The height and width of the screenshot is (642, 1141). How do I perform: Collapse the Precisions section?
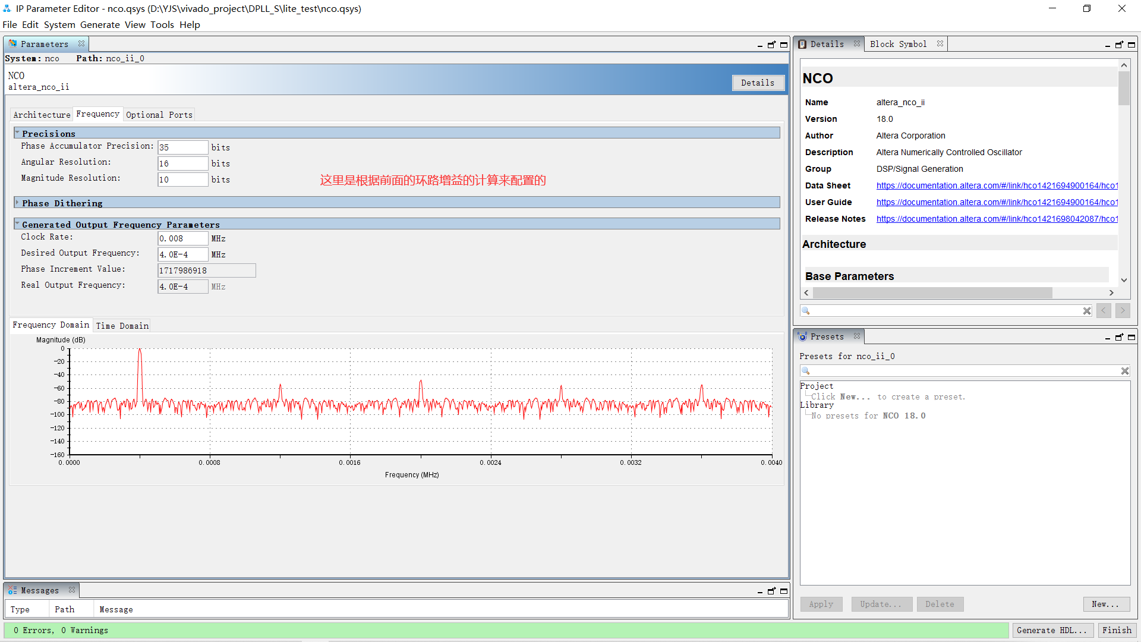click(x=17, y=133)
